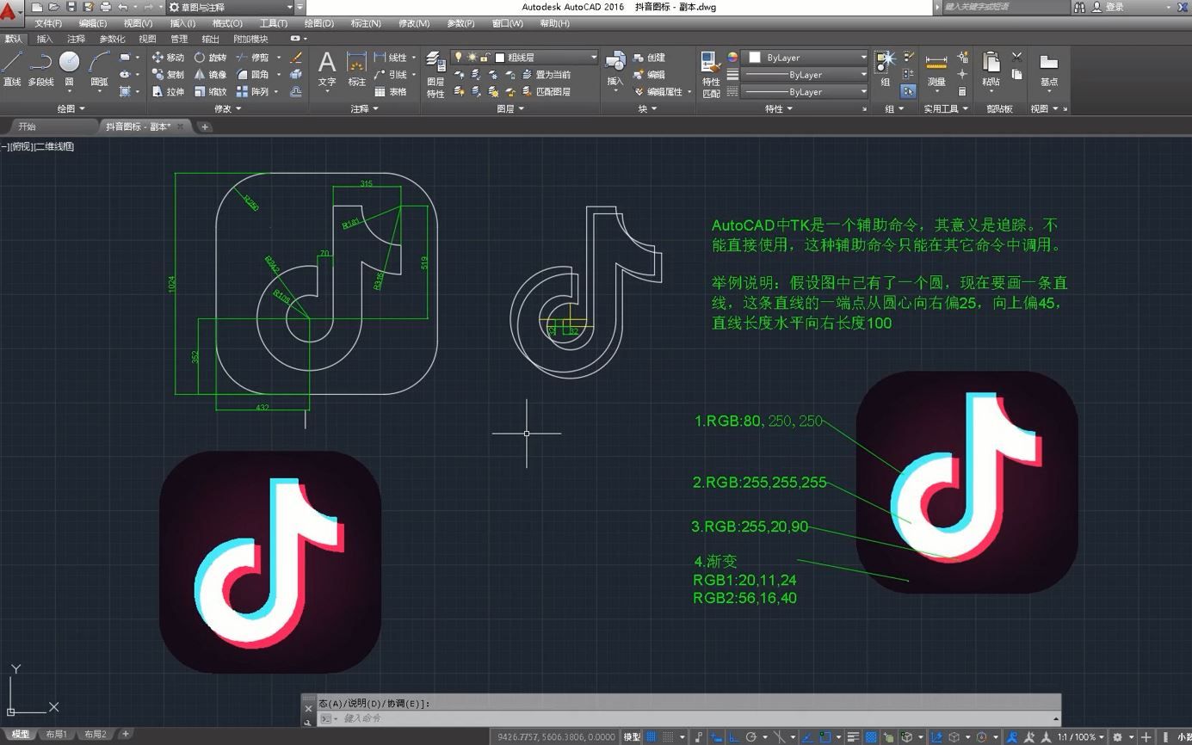Toggle snap mode in status bar

pos(668,736)
